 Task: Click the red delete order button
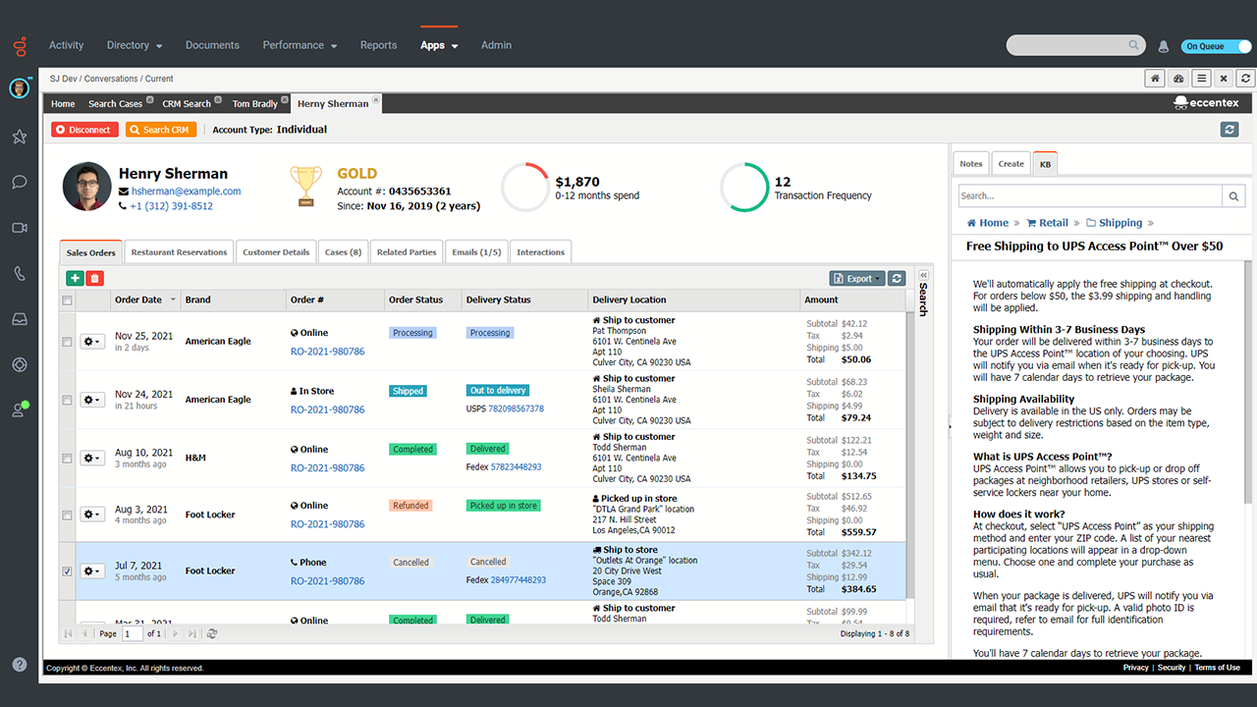[x=94, y=279]
